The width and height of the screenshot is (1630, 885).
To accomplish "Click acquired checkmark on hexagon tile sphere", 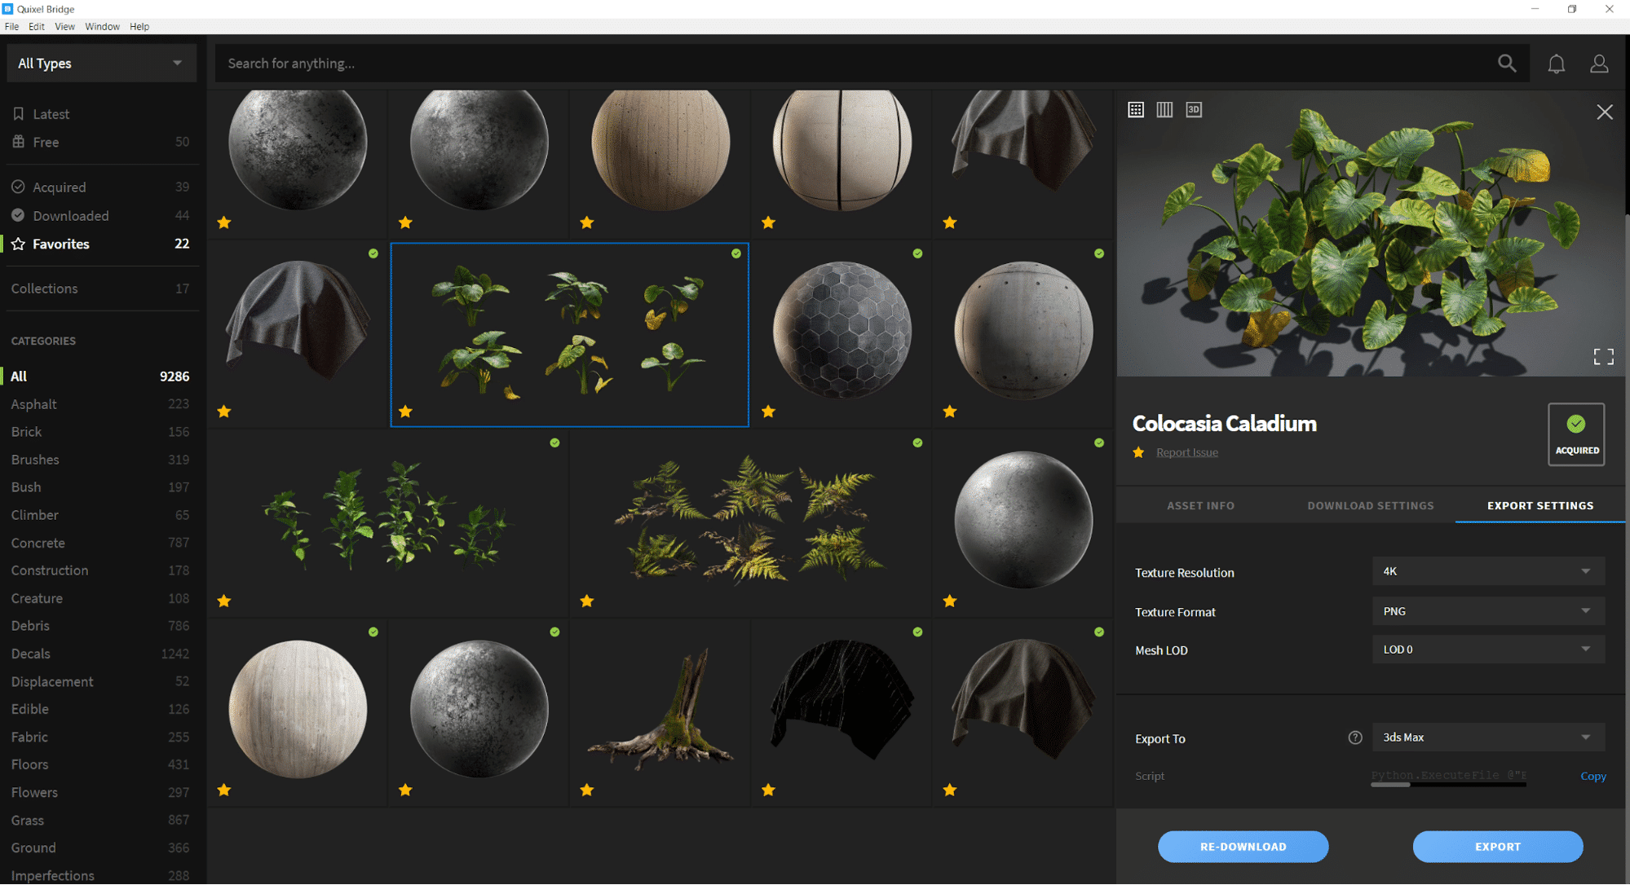I will pyautogui.click(x=917, y=253).
